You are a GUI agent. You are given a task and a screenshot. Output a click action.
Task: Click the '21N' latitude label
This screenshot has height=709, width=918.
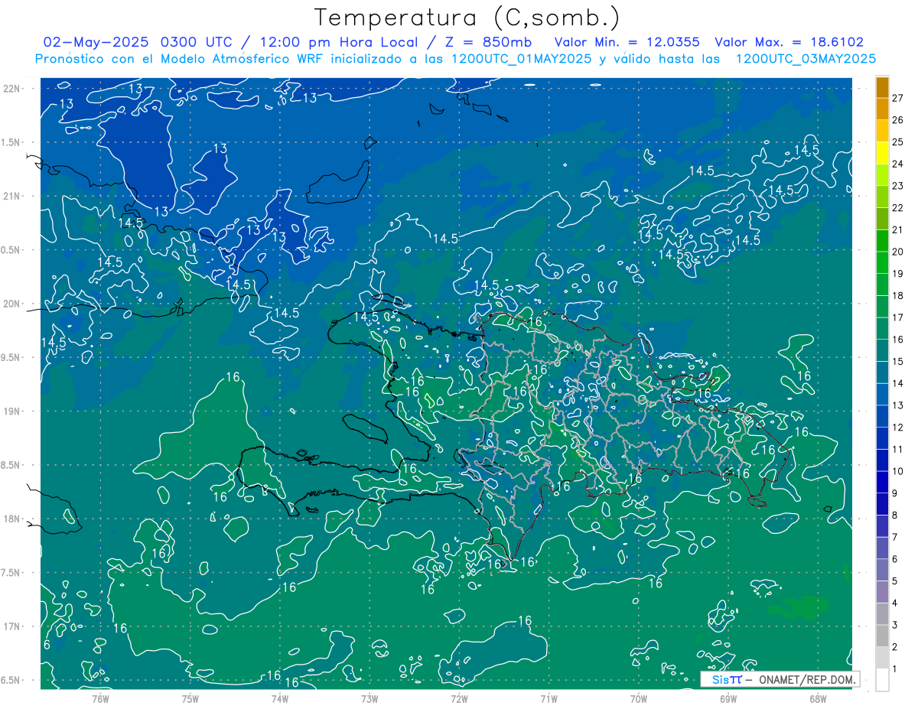pos(13,196)
